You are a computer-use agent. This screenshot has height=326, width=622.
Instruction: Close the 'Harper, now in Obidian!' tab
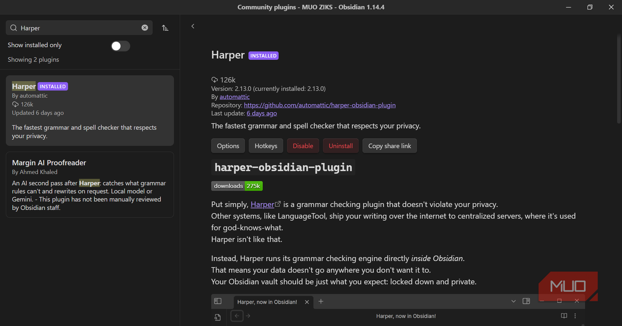coord(307,302)
